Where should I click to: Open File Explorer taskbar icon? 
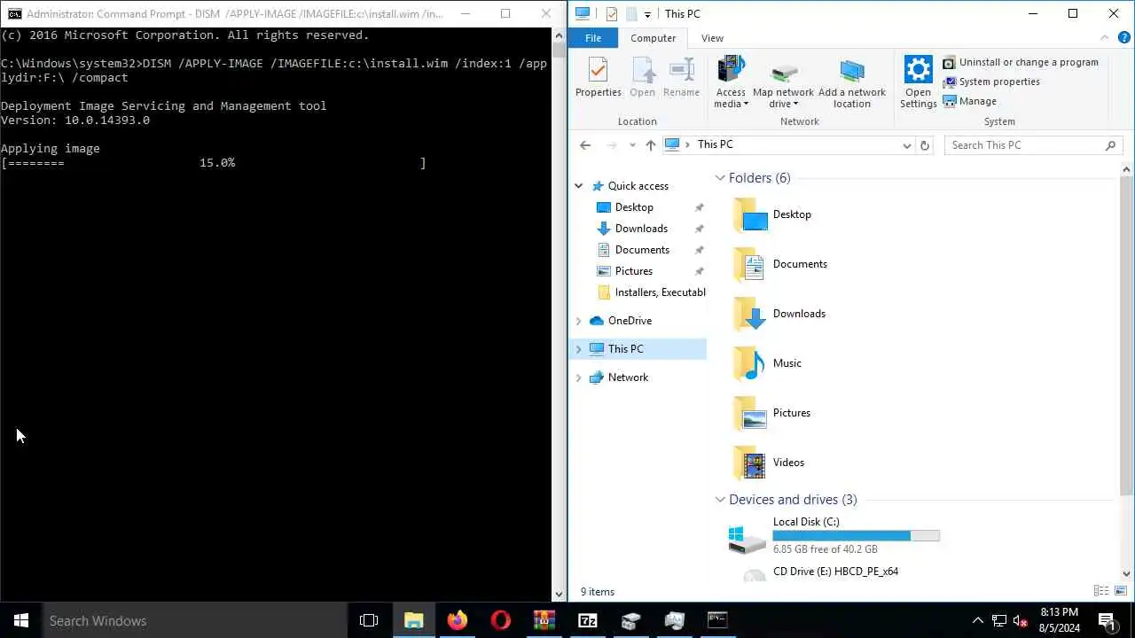click(414, 620)
